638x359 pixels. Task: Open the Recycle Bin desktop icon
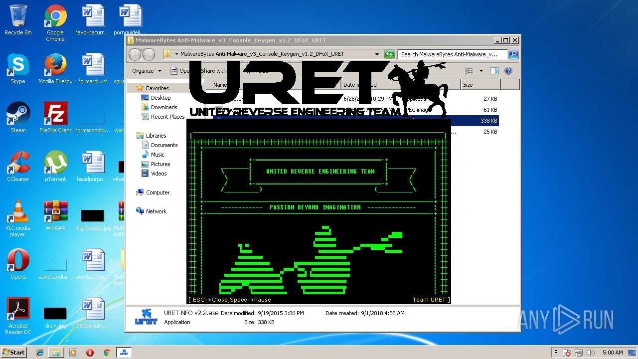pos(18,20)
